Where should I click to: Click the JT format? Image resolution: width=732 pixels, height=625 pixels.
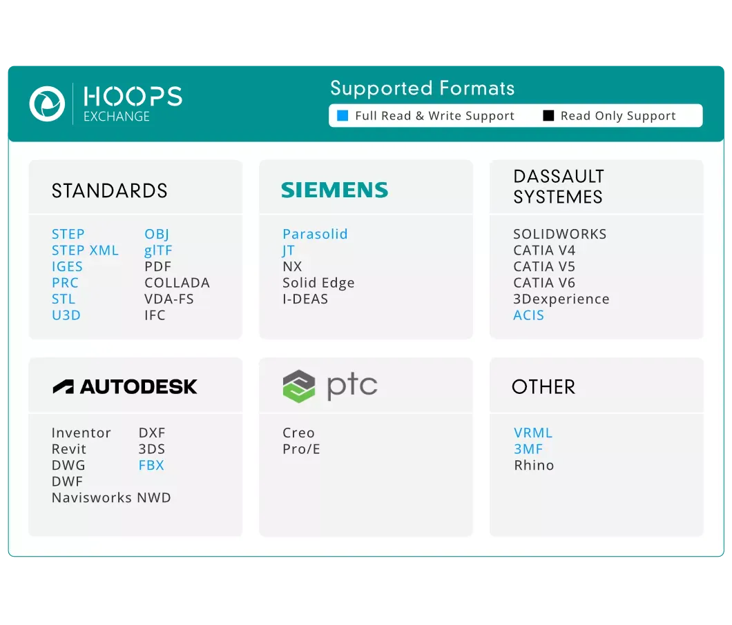(x=289, y=251)
